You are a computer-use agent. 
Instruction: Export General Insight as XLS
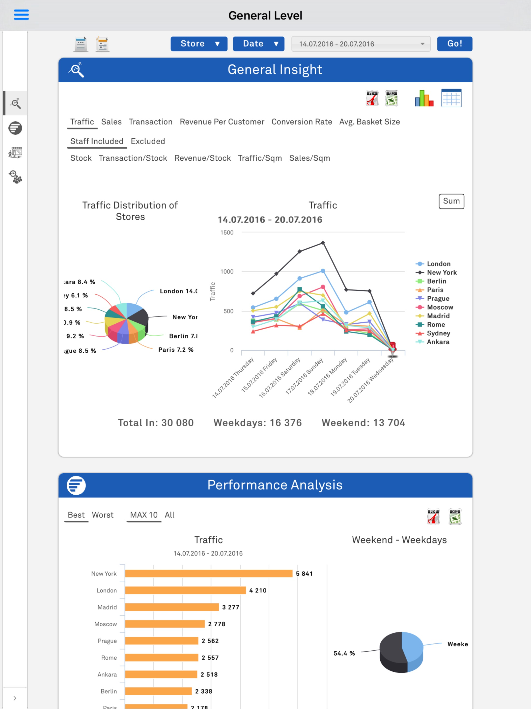pos(391,98)
